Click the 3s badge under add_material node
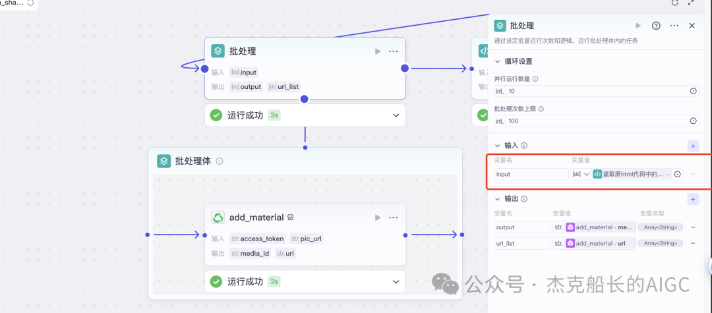The height and width of the screenshot is (313, 712). pyautogui.click(x=274, y=282)
